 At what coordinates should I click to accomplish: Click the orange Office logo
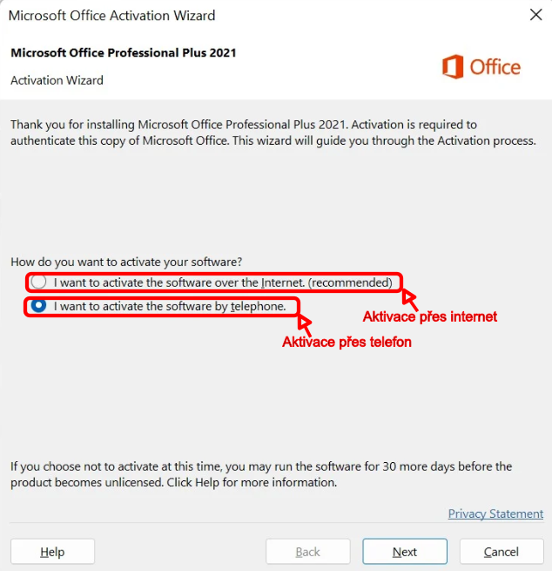pyautogui.click(x=481, y=67)
